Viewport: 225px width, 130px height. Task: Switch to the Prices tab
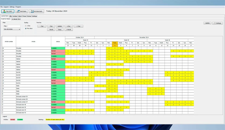tap(24, 16)
